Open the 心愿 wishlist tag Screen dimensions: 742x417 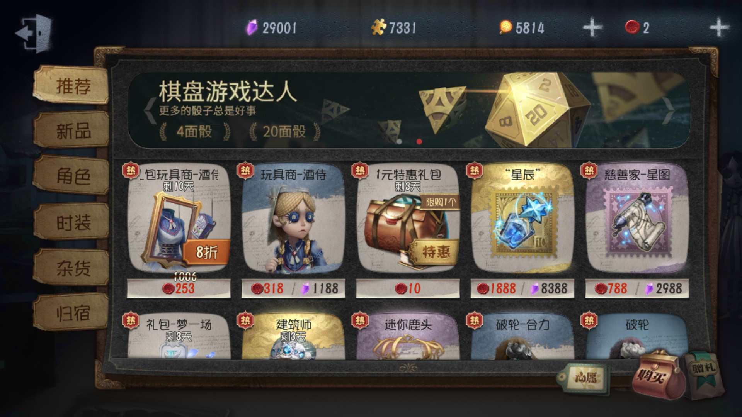[x=583, y=377]
